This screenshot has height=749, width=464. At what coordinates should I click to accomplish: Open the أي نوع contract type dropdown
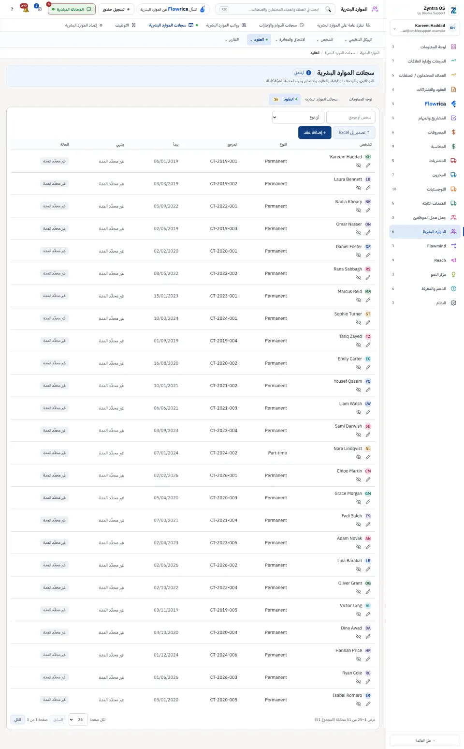(298, 117)
